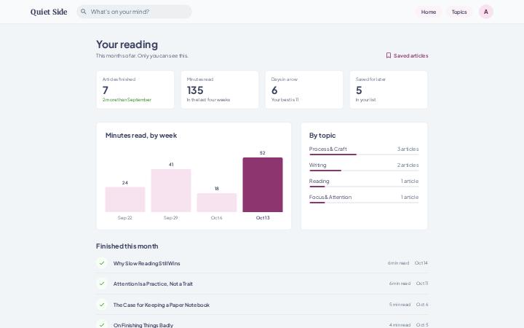Select the Minutes read stat card
The image size is (524, 328).
point(220,90)
